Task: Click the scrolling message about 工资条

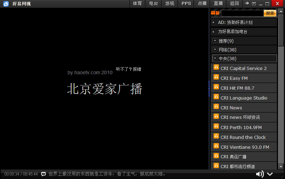Action: point(107,174)
